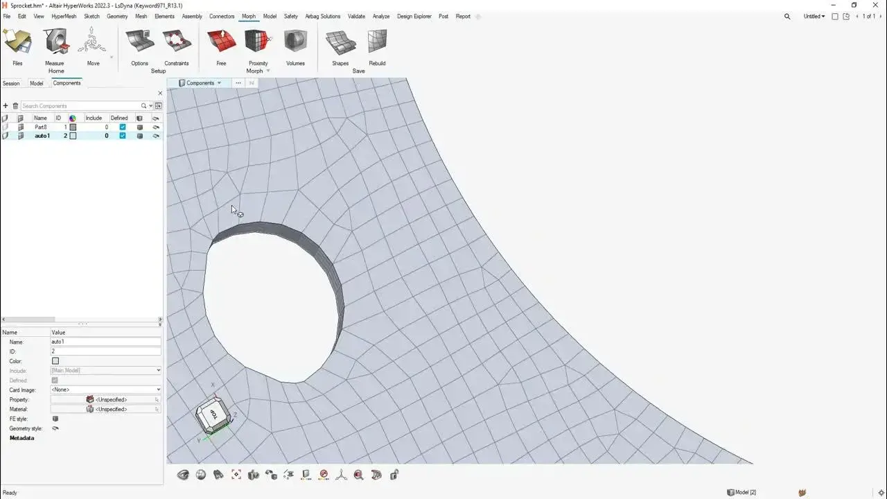Open column configuration icon beside the search box
Image resolution: width=887 pixels, height=499 pixels.
tap(159, 106)
